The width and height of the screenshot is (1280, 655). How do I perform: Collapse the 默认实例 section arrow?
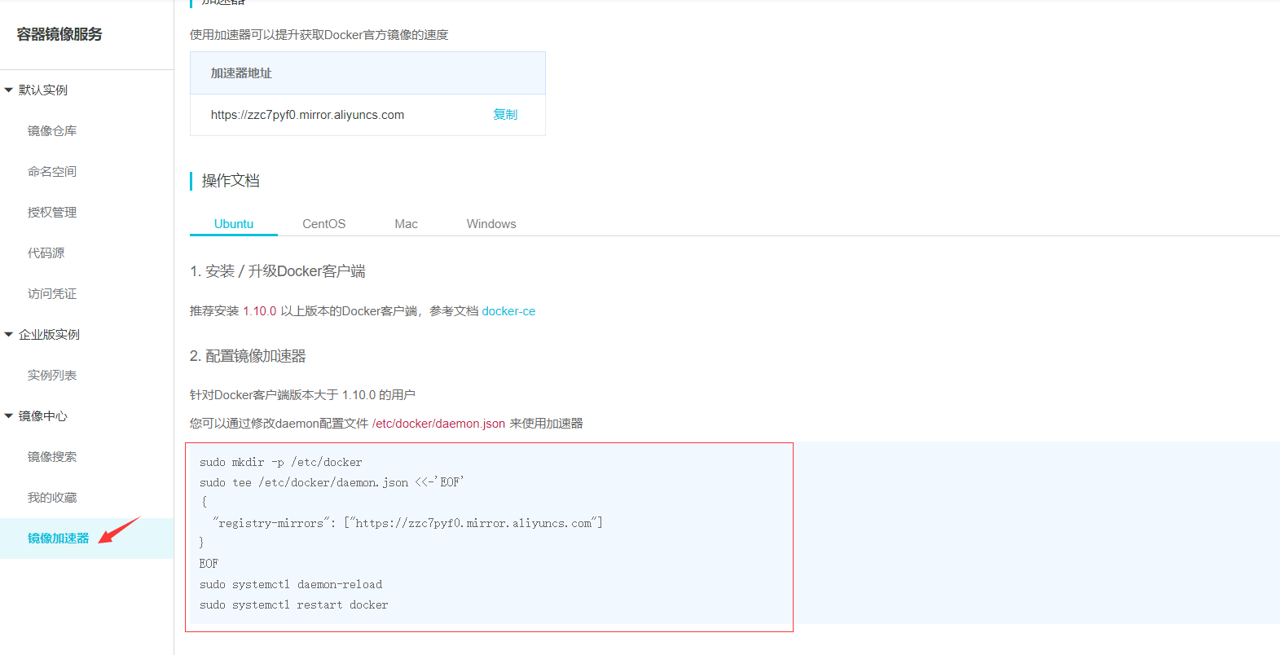pyautogui.click(x=8, y=90)
